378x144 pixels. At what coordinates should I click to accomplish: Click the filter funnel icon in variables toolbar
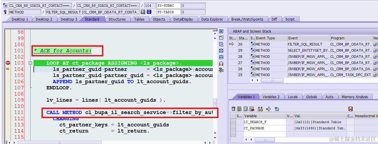coord(276,109)
